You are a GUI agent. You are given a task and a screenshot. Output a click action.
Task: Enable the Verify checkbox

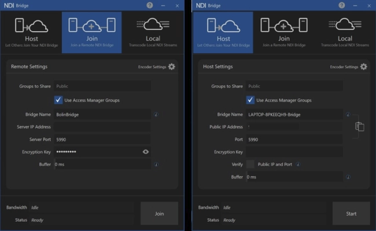click(250, 165)
